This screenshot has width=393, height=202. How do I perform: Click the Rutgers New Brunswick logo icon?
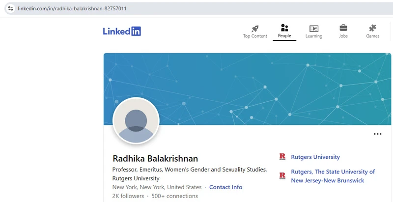[x=282, y=175]
